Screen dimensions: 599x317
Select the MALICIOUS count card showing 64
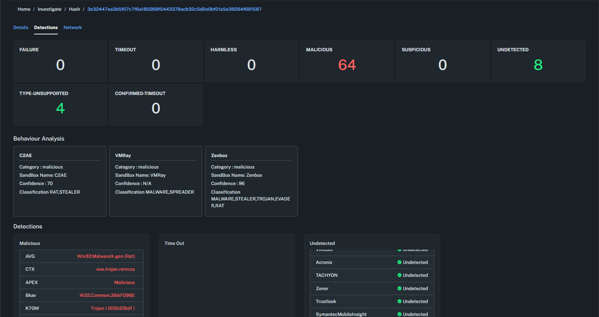pyautogui.click(x=347, y=61)
